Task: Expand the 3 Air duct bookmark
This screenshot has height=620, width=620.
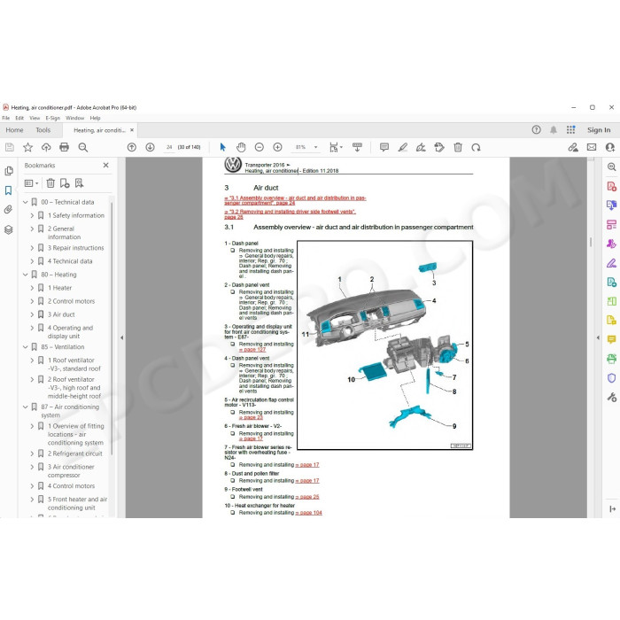Action: 32,314
